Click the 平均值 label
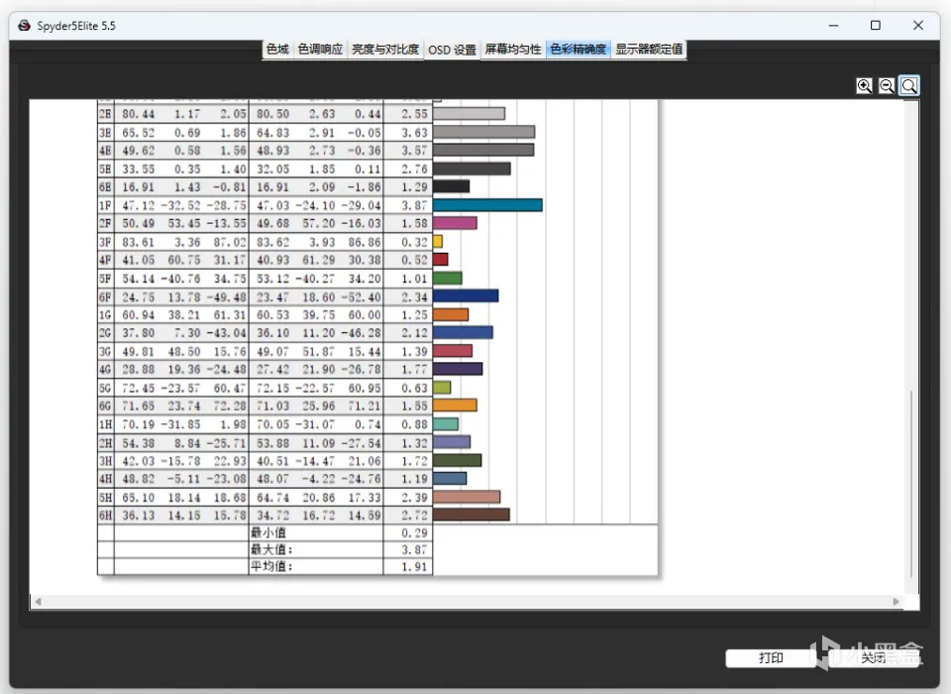Viewport: 951px width, 694px height. 271,566
